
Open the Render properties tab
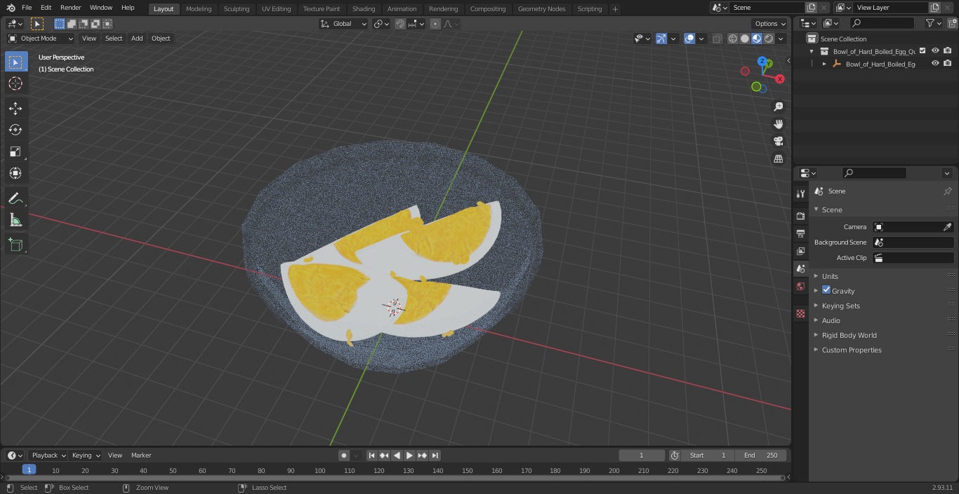[x=800, y=216]
